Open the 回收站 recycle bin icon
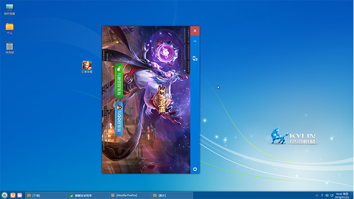The image size is (354, 199). [9, 48]
